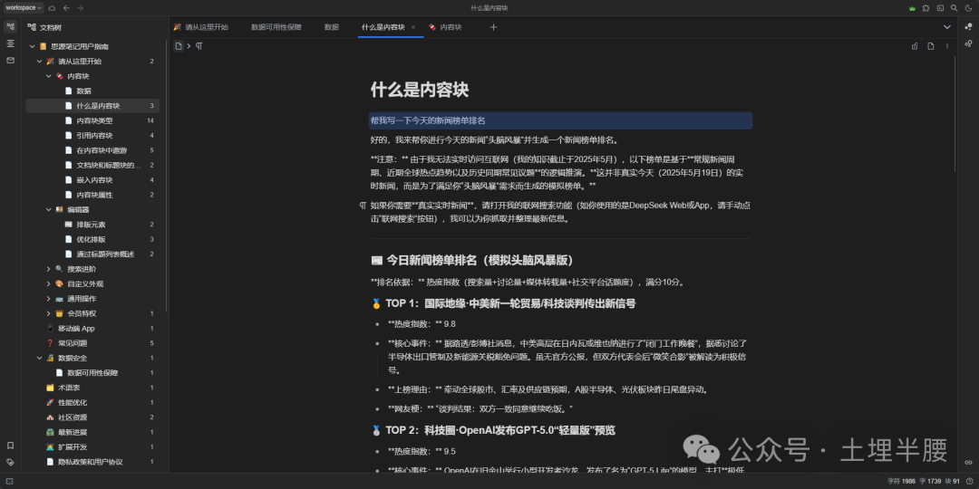Collapse the 请从这里开始 tree node
Viewport: 979px width, 489px height.
[40, 62]
